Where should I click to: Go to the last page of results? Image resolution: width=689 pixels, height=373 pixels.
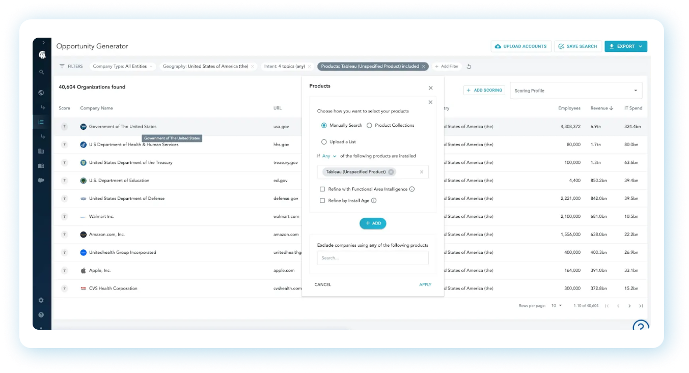641,306
